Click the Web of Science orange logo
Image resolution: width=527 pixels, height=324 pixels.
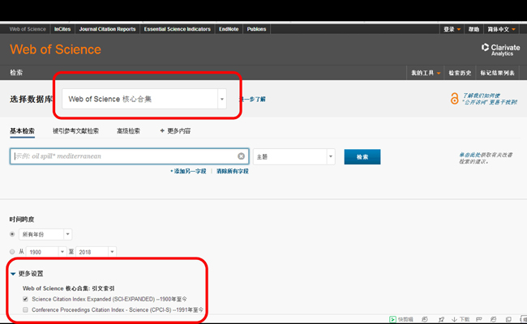click(x=55, y=49)
